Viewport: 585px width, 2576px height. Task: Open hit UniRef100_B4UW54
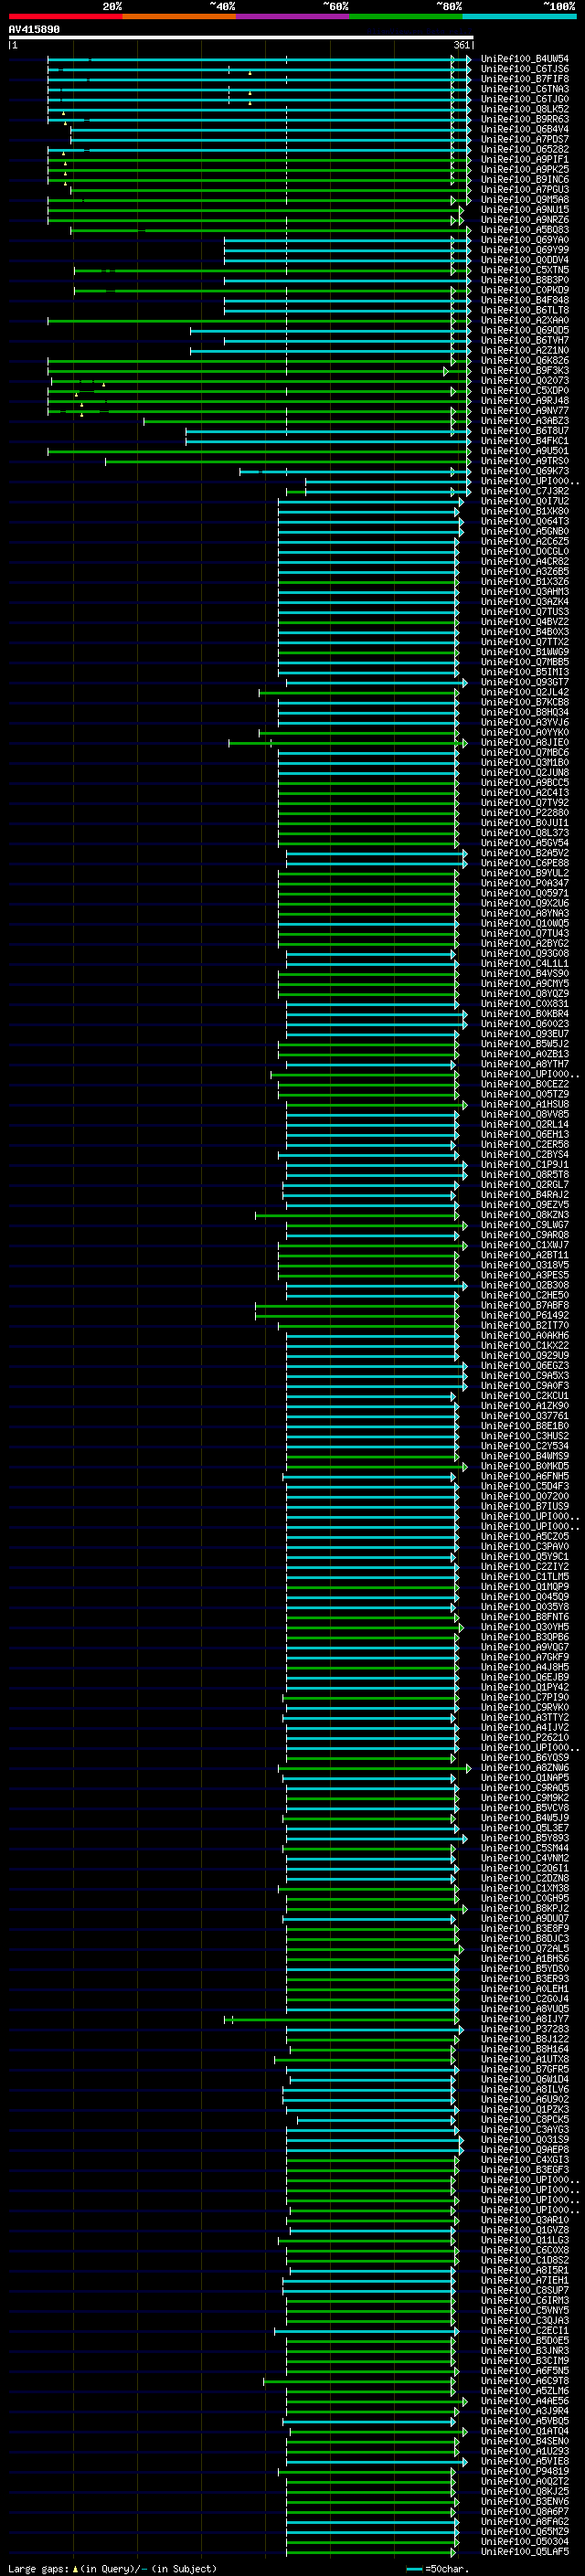tap(525, 59)
